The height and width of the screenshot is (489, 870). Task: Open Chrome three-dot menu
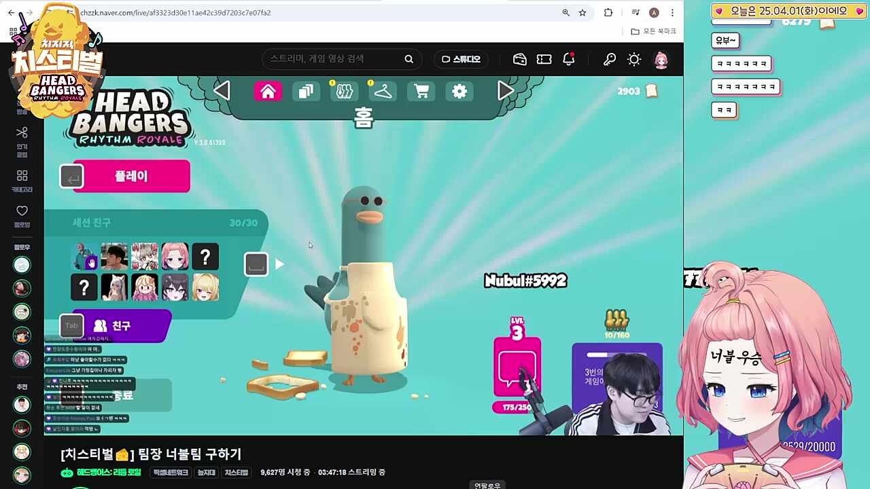[672, 13]
